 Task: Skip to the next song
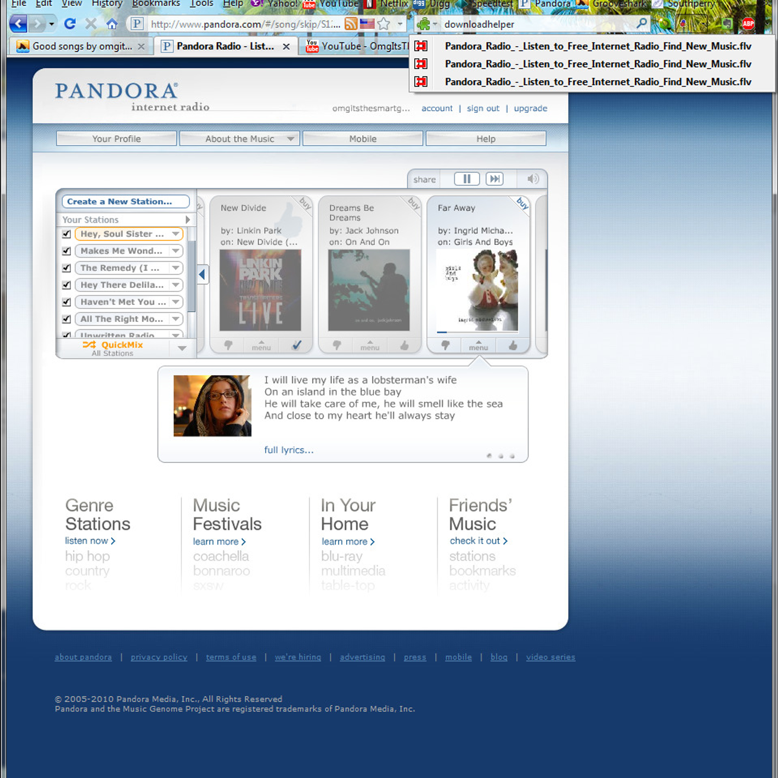[x=495, y=179]
